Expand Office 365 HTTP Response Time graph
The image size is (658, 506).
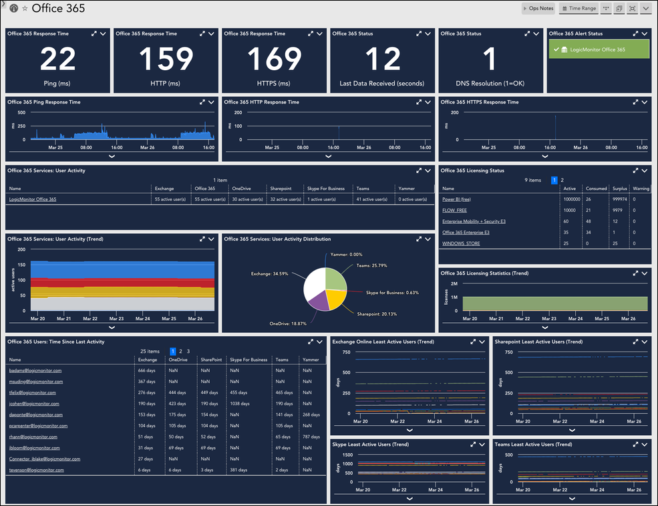point(419,102)
